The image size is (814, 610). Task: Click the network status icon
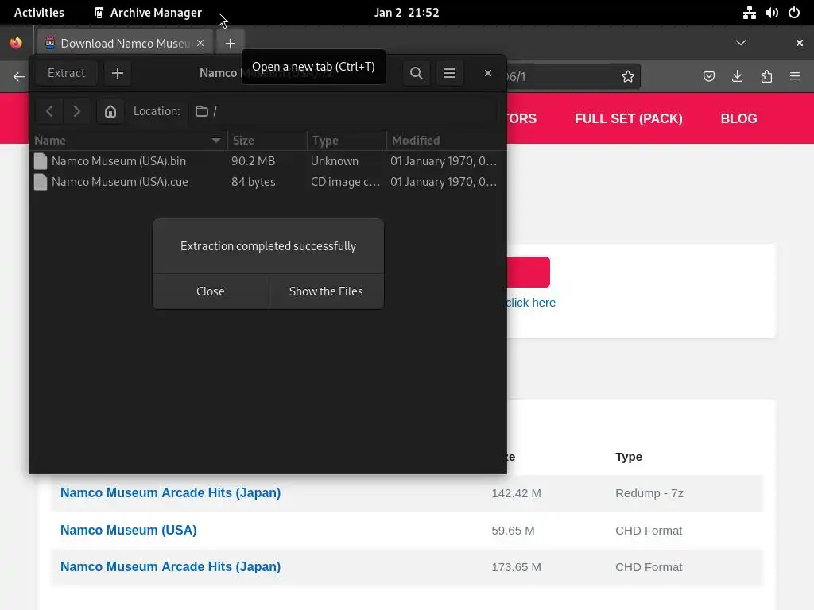749,13
